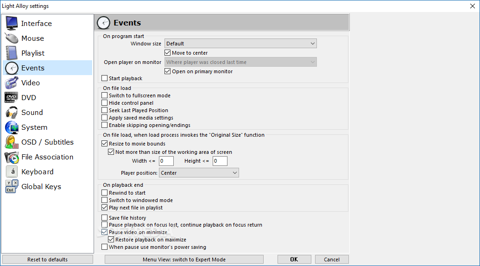
Task: Toggle Open on primary monitor
Action: pos(167,71)
